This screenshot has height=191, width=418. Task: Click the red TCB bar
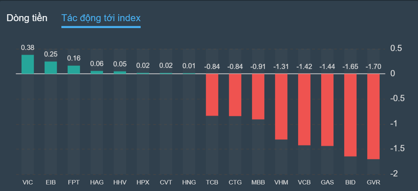212,95
